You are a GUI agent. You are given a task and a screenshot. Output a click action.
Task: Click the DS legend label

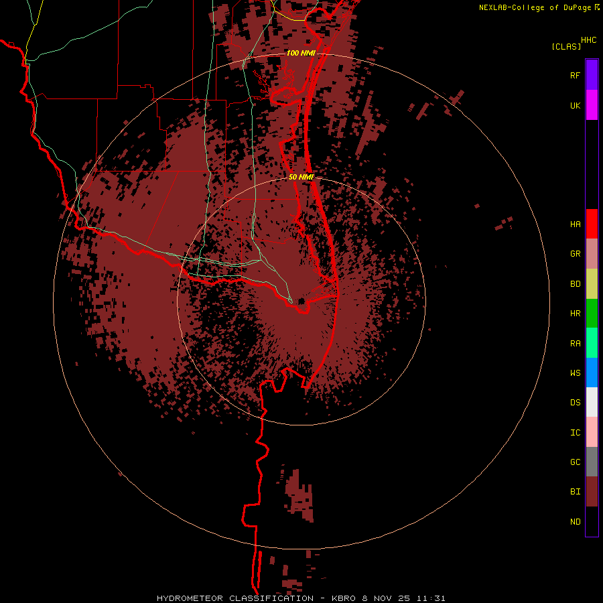coord(575,403)
